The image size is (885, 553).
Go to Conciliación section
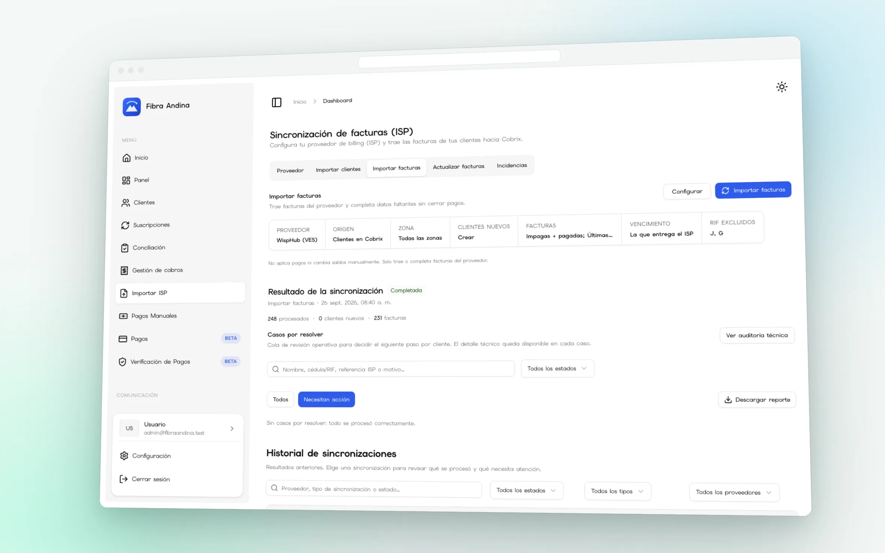pyautogui.click(x=149, y=248)
